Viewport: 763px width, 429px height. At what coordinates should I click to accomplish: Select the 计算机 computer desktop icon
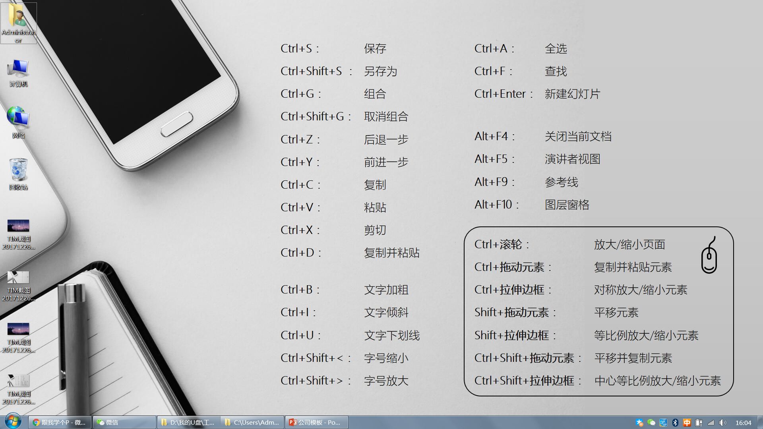tap(18, 70)
